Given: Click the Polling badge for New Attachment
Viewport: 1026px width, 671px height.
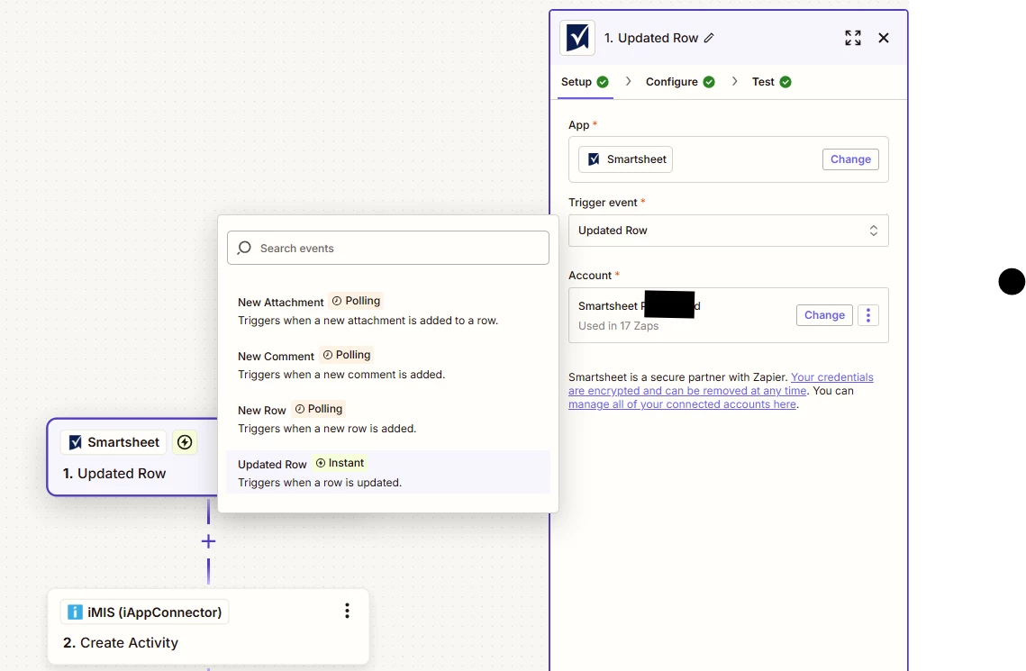Looking at the screenshot, I should (x=355, y=301).
